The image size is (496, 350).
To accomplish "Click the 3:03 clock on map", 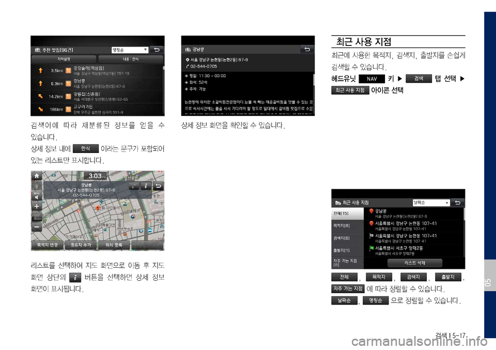I will point(96,176).
